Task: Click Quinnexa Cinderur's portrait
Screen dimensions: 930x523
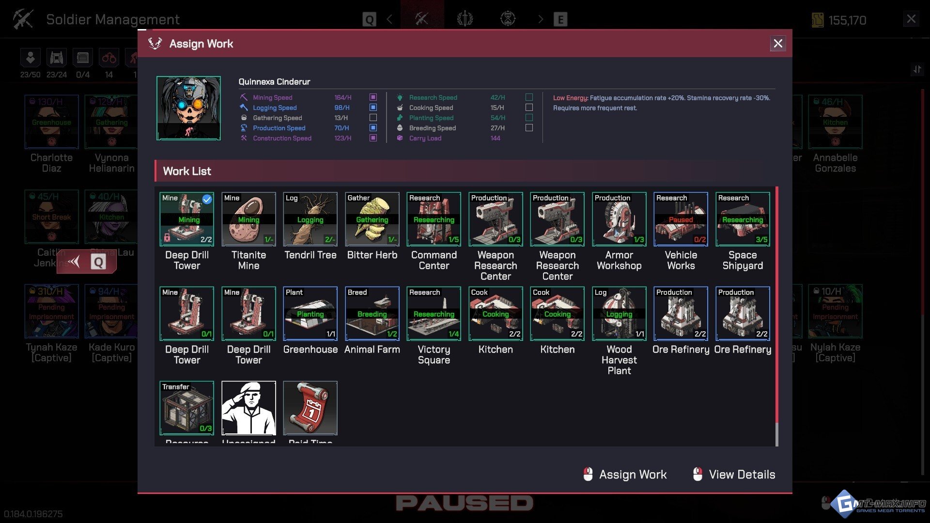Action: [188, 108]
